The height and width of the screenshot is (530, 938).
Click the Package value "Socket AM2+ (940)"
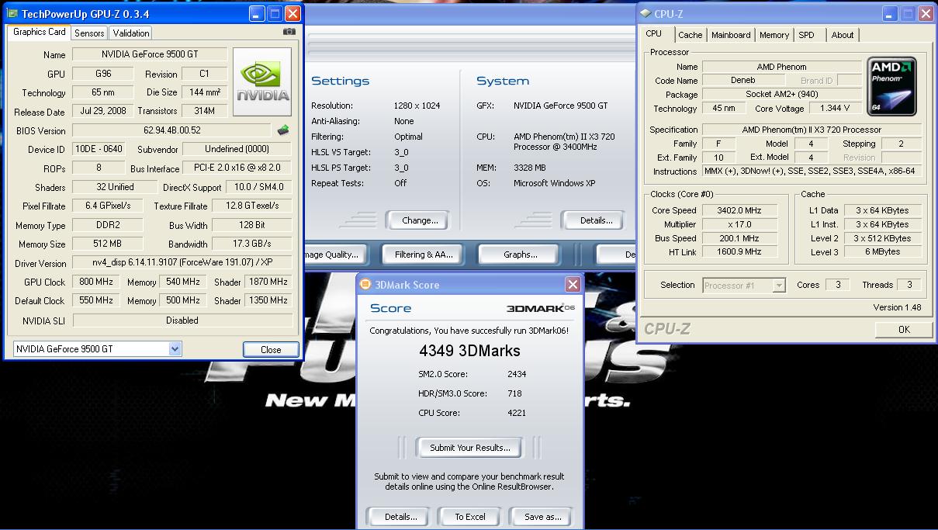pyautogui.click(x=781, y=95)
